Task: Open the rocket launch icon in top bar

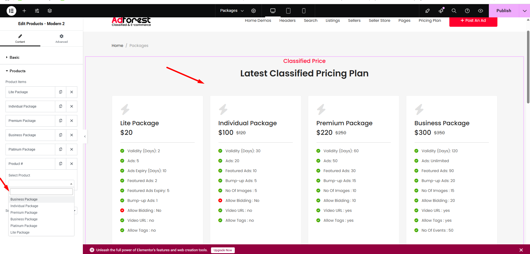Action: (428, 11)
